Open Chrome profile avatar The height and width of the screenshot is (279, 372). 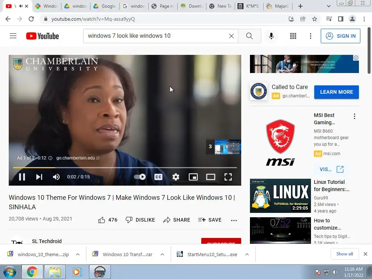[x=352, y=19]
